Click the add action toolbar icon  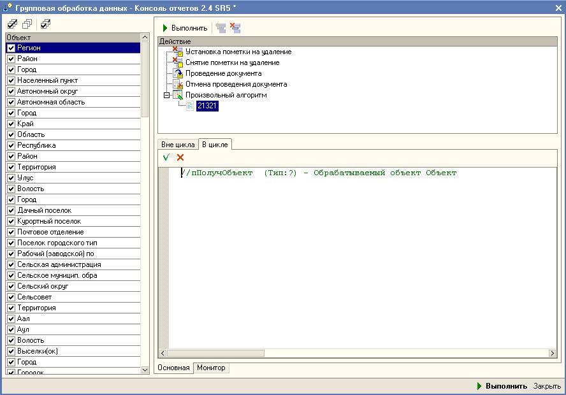[221, 28]
